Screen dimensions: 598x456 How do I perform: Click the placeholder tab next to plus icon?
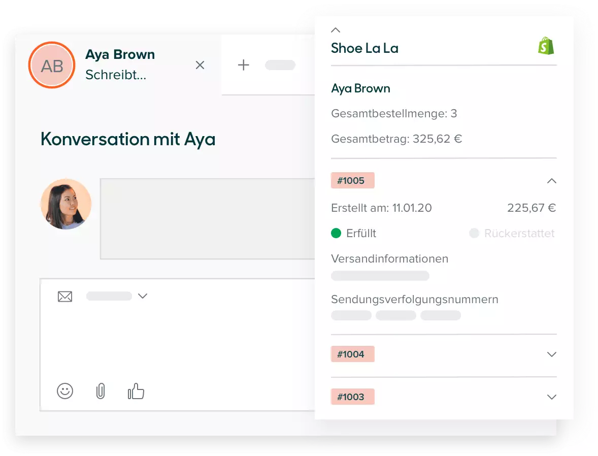pos(280,65)
